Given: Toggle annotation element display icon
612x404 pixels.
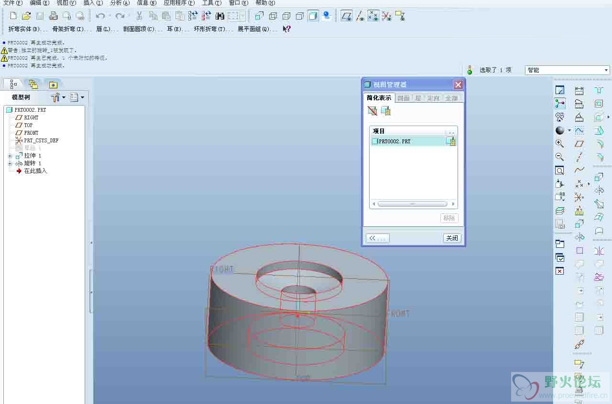Looking at the screenshot, I should coord(400,16).
